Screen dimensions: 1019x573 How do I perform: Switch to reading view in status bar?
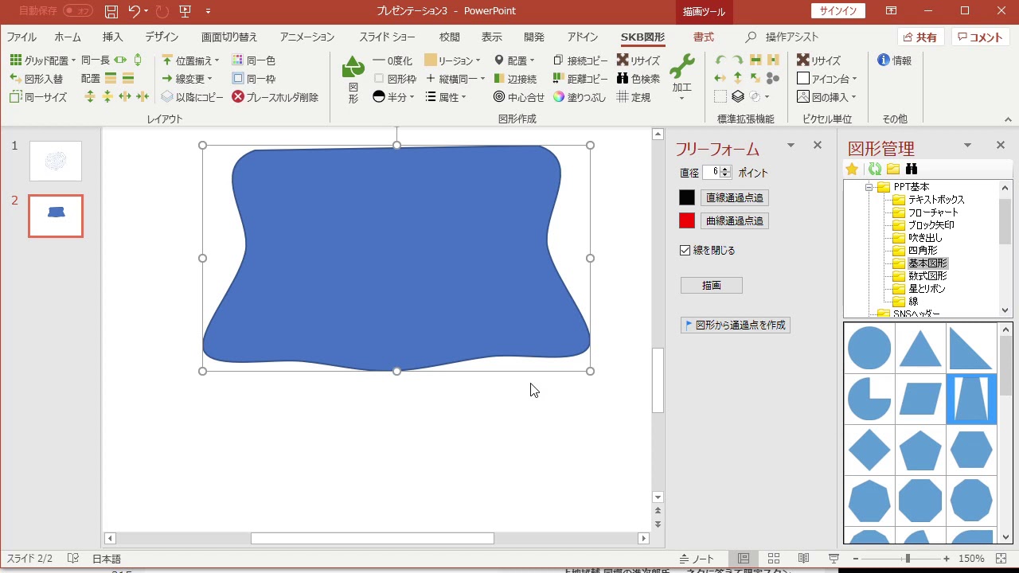click(803, 559)
